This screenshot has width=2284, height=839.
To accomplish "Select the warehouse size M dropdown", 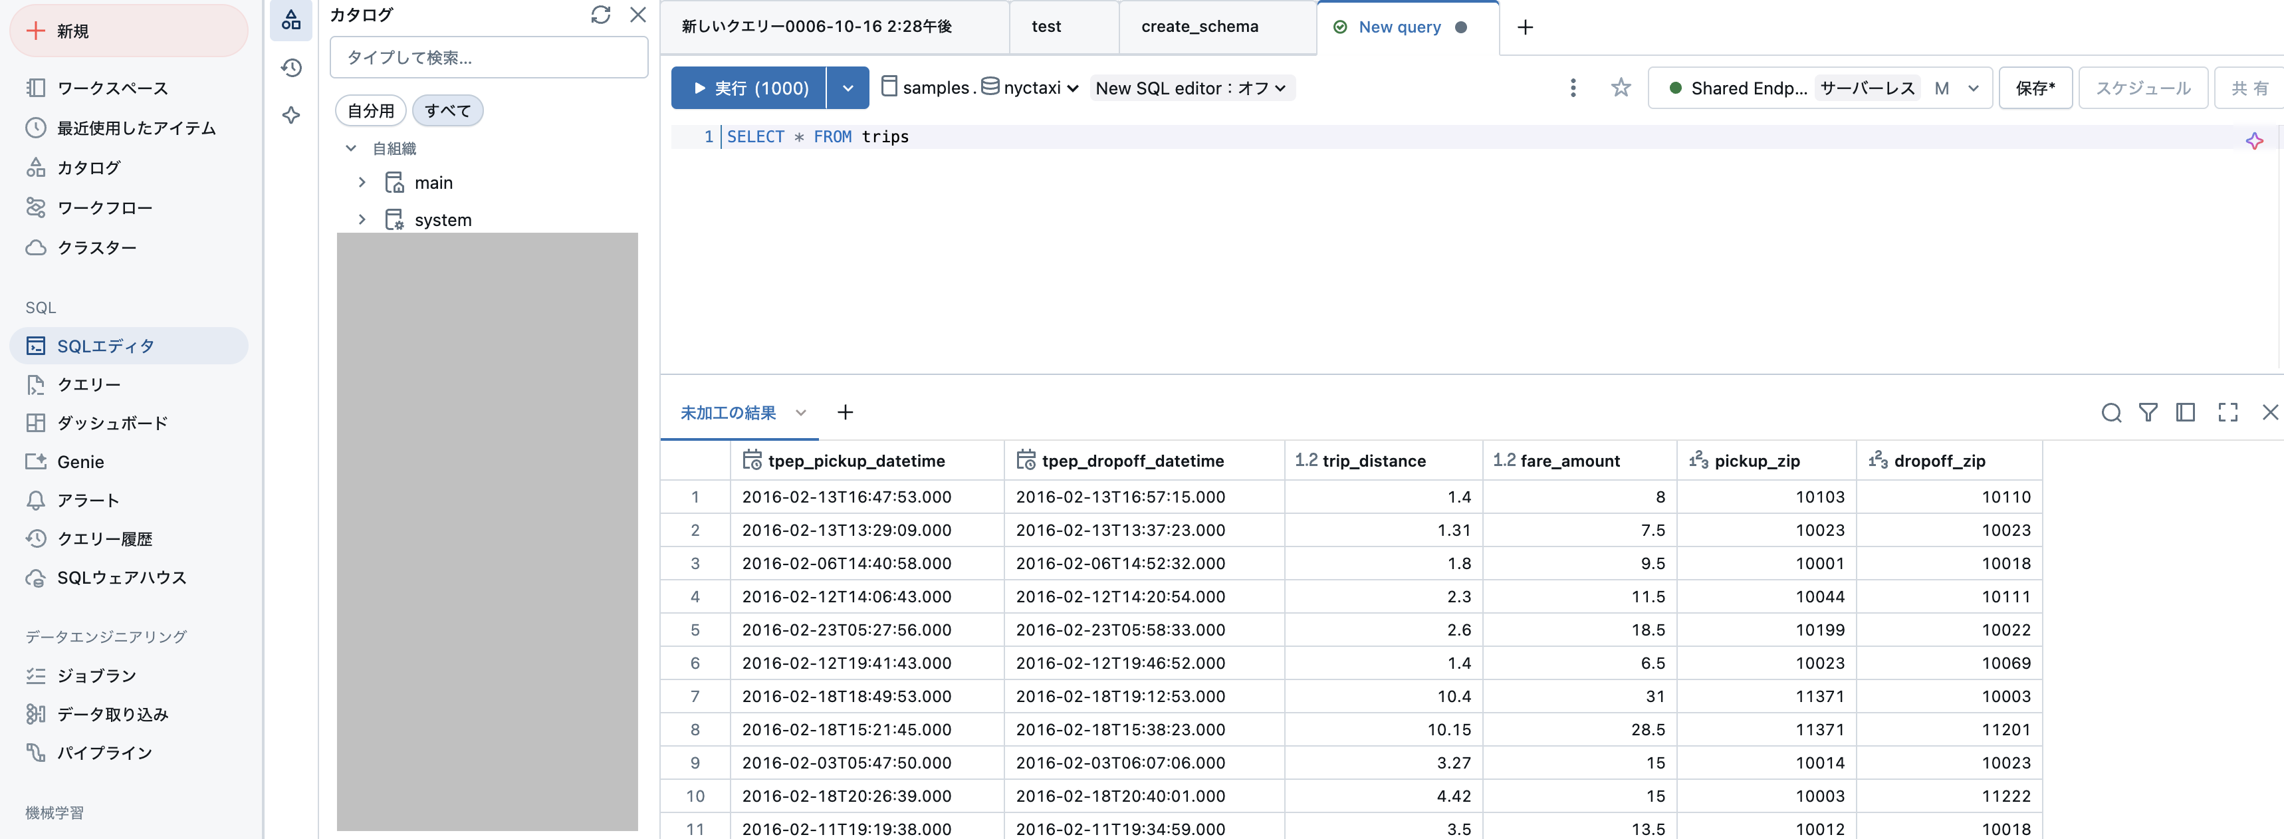I will (1957, 88).
